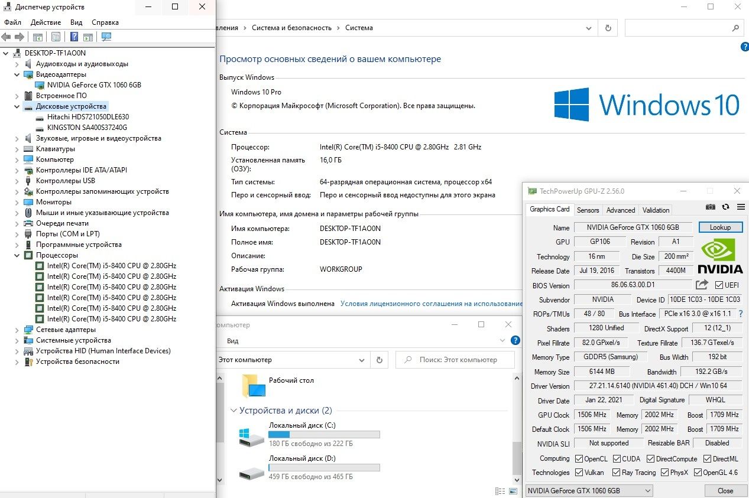Toggle the Vulkan checkbox
The height and width of the screenshot is (498, 749).
(579, 473)
